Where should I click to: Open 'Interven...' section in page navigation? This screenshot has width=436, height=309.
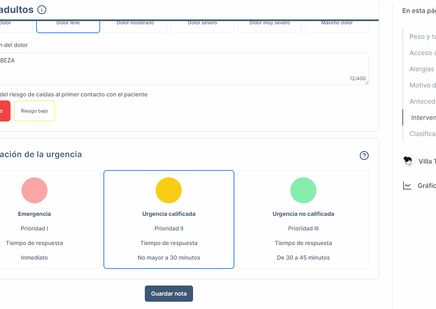pyautogui.click(x=423, y=117)
